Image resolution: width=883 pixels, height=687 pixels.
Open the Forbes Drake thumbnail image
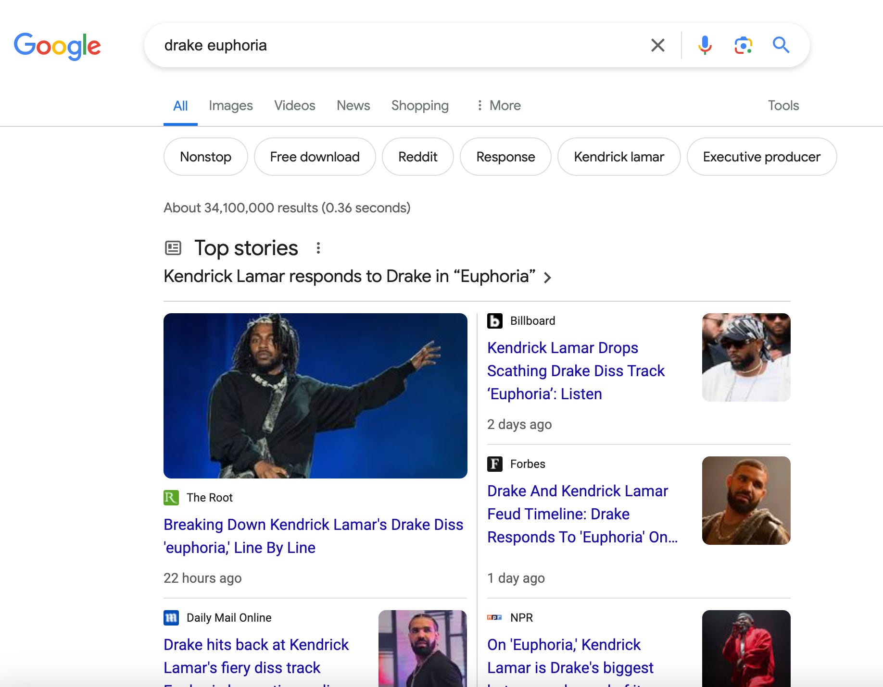[746, 501]
